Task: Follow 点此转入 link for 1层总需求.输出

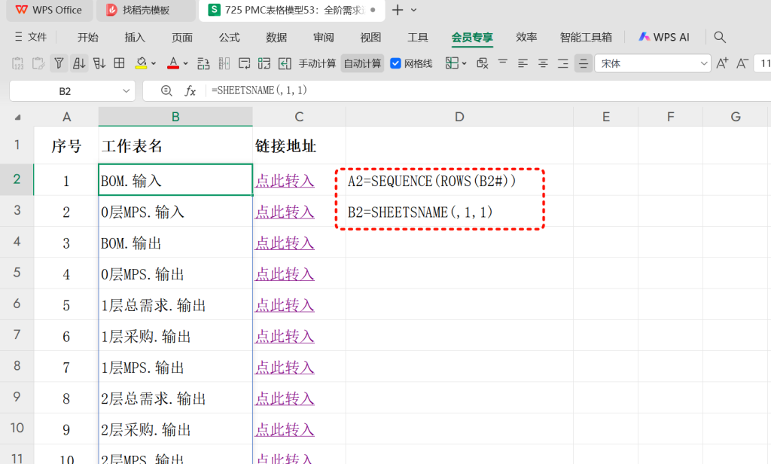Action: [285, 305]
